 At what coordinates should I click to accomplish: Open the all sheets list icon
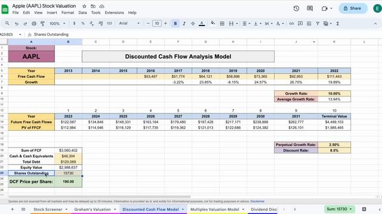23,209
